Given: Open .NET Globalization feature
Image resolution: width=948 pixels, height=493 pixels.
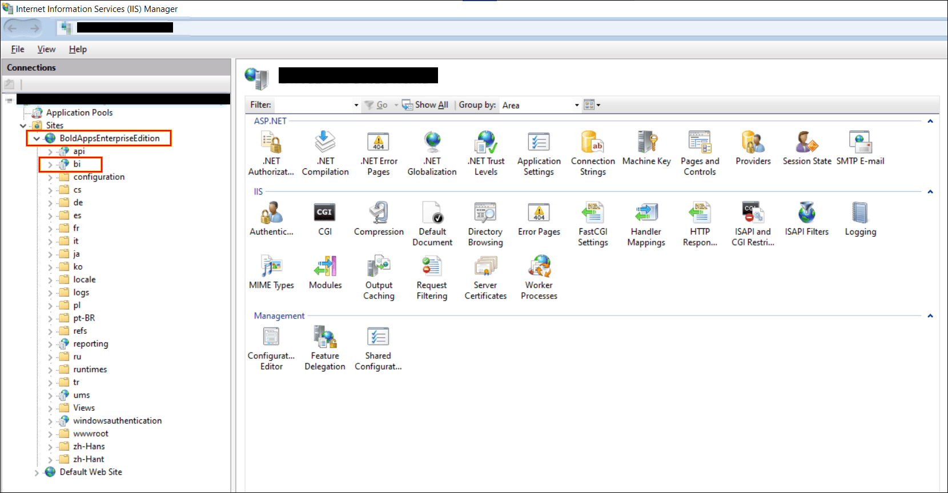Looking at the screenshot, I should point(432,153).
